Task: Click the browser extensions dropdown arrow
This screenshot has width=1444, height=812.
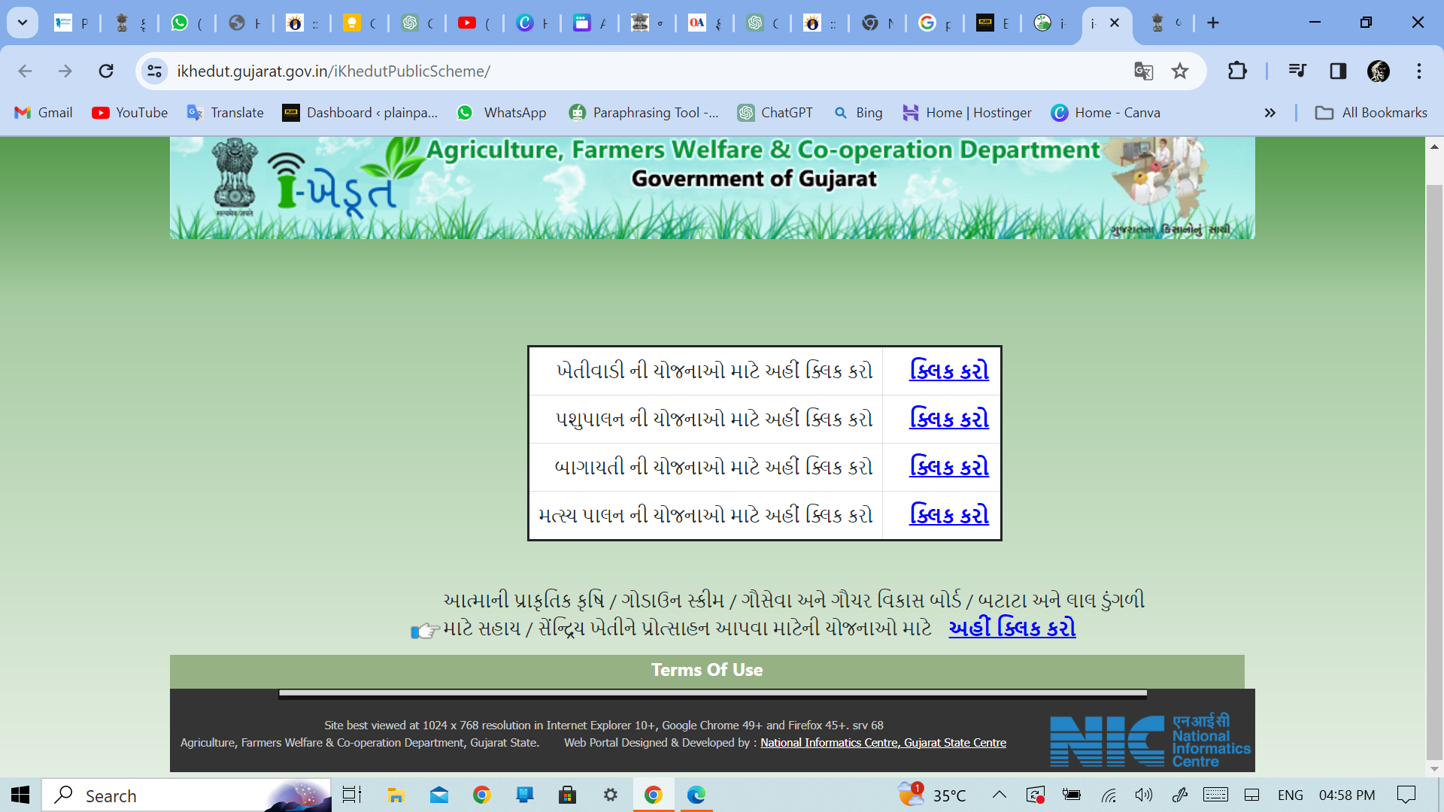Action: 1236,71
